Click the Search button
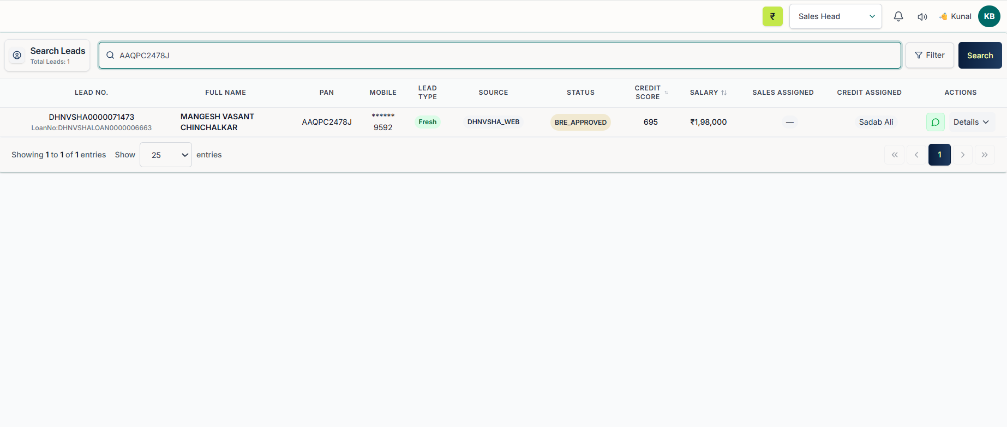The image size is (1007, 427). click(980, 55)
